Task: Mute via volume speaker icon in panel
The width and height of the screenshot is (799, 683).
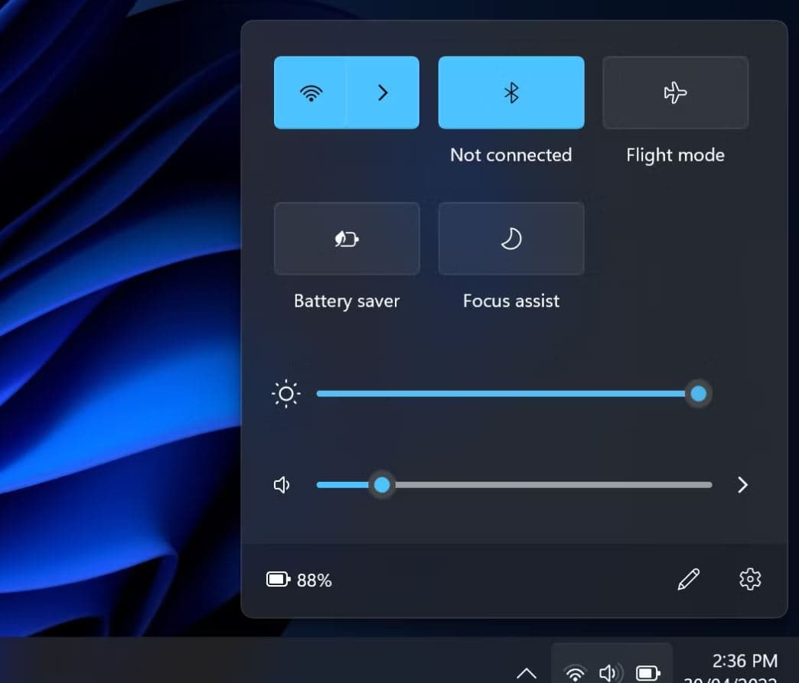Action: tap(282, 485)
